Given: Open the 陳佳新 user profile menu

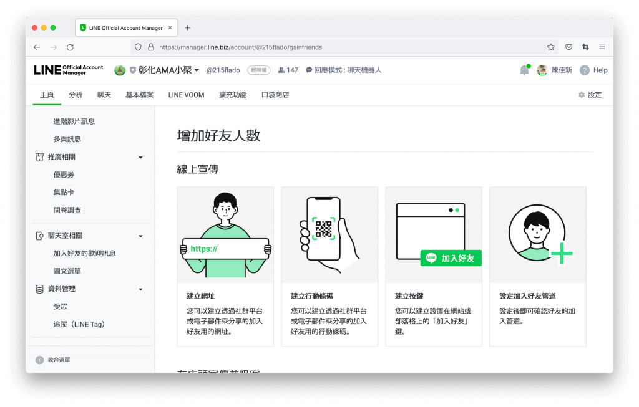Looking at the screenshot, I should click(x=555, y=70).
